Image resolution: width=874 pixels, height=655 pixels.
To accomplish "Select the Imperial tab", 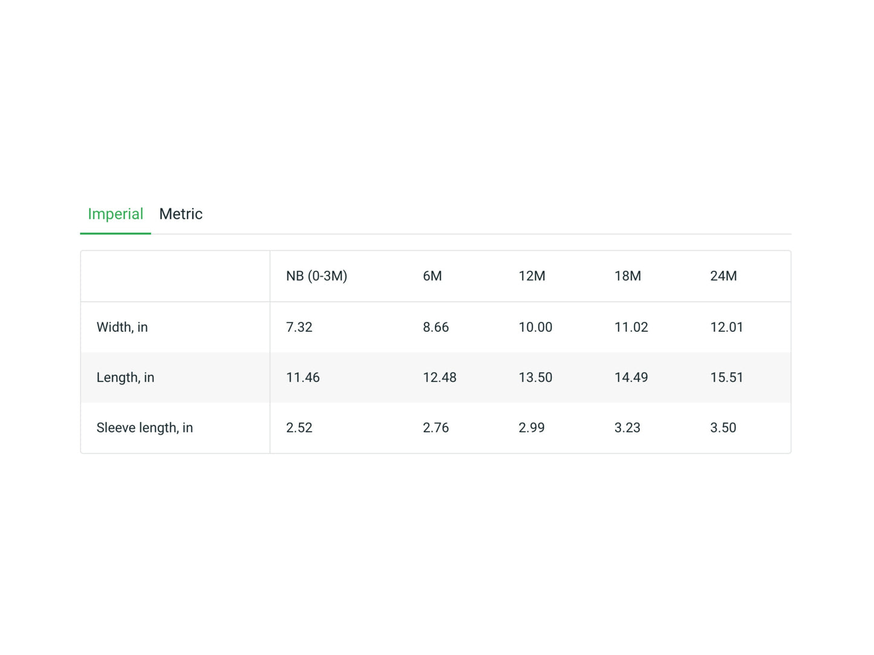I will pyautogui.click(x=116, y=214).
